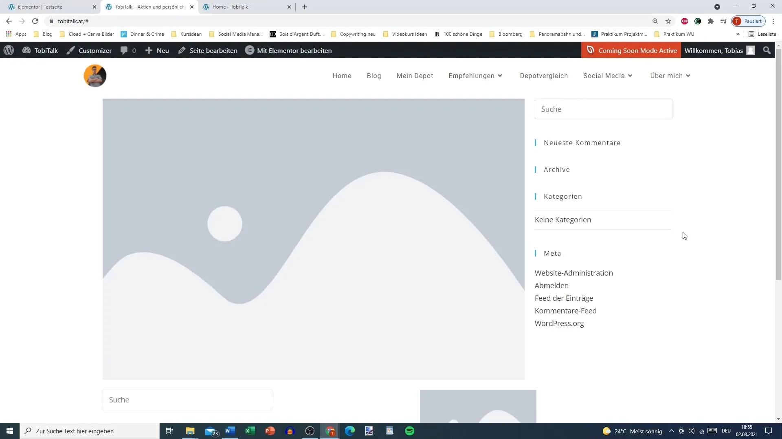Open the Feed der Einträge link
The width and height of the screenshot is (782, 439).
click(564, 298)
